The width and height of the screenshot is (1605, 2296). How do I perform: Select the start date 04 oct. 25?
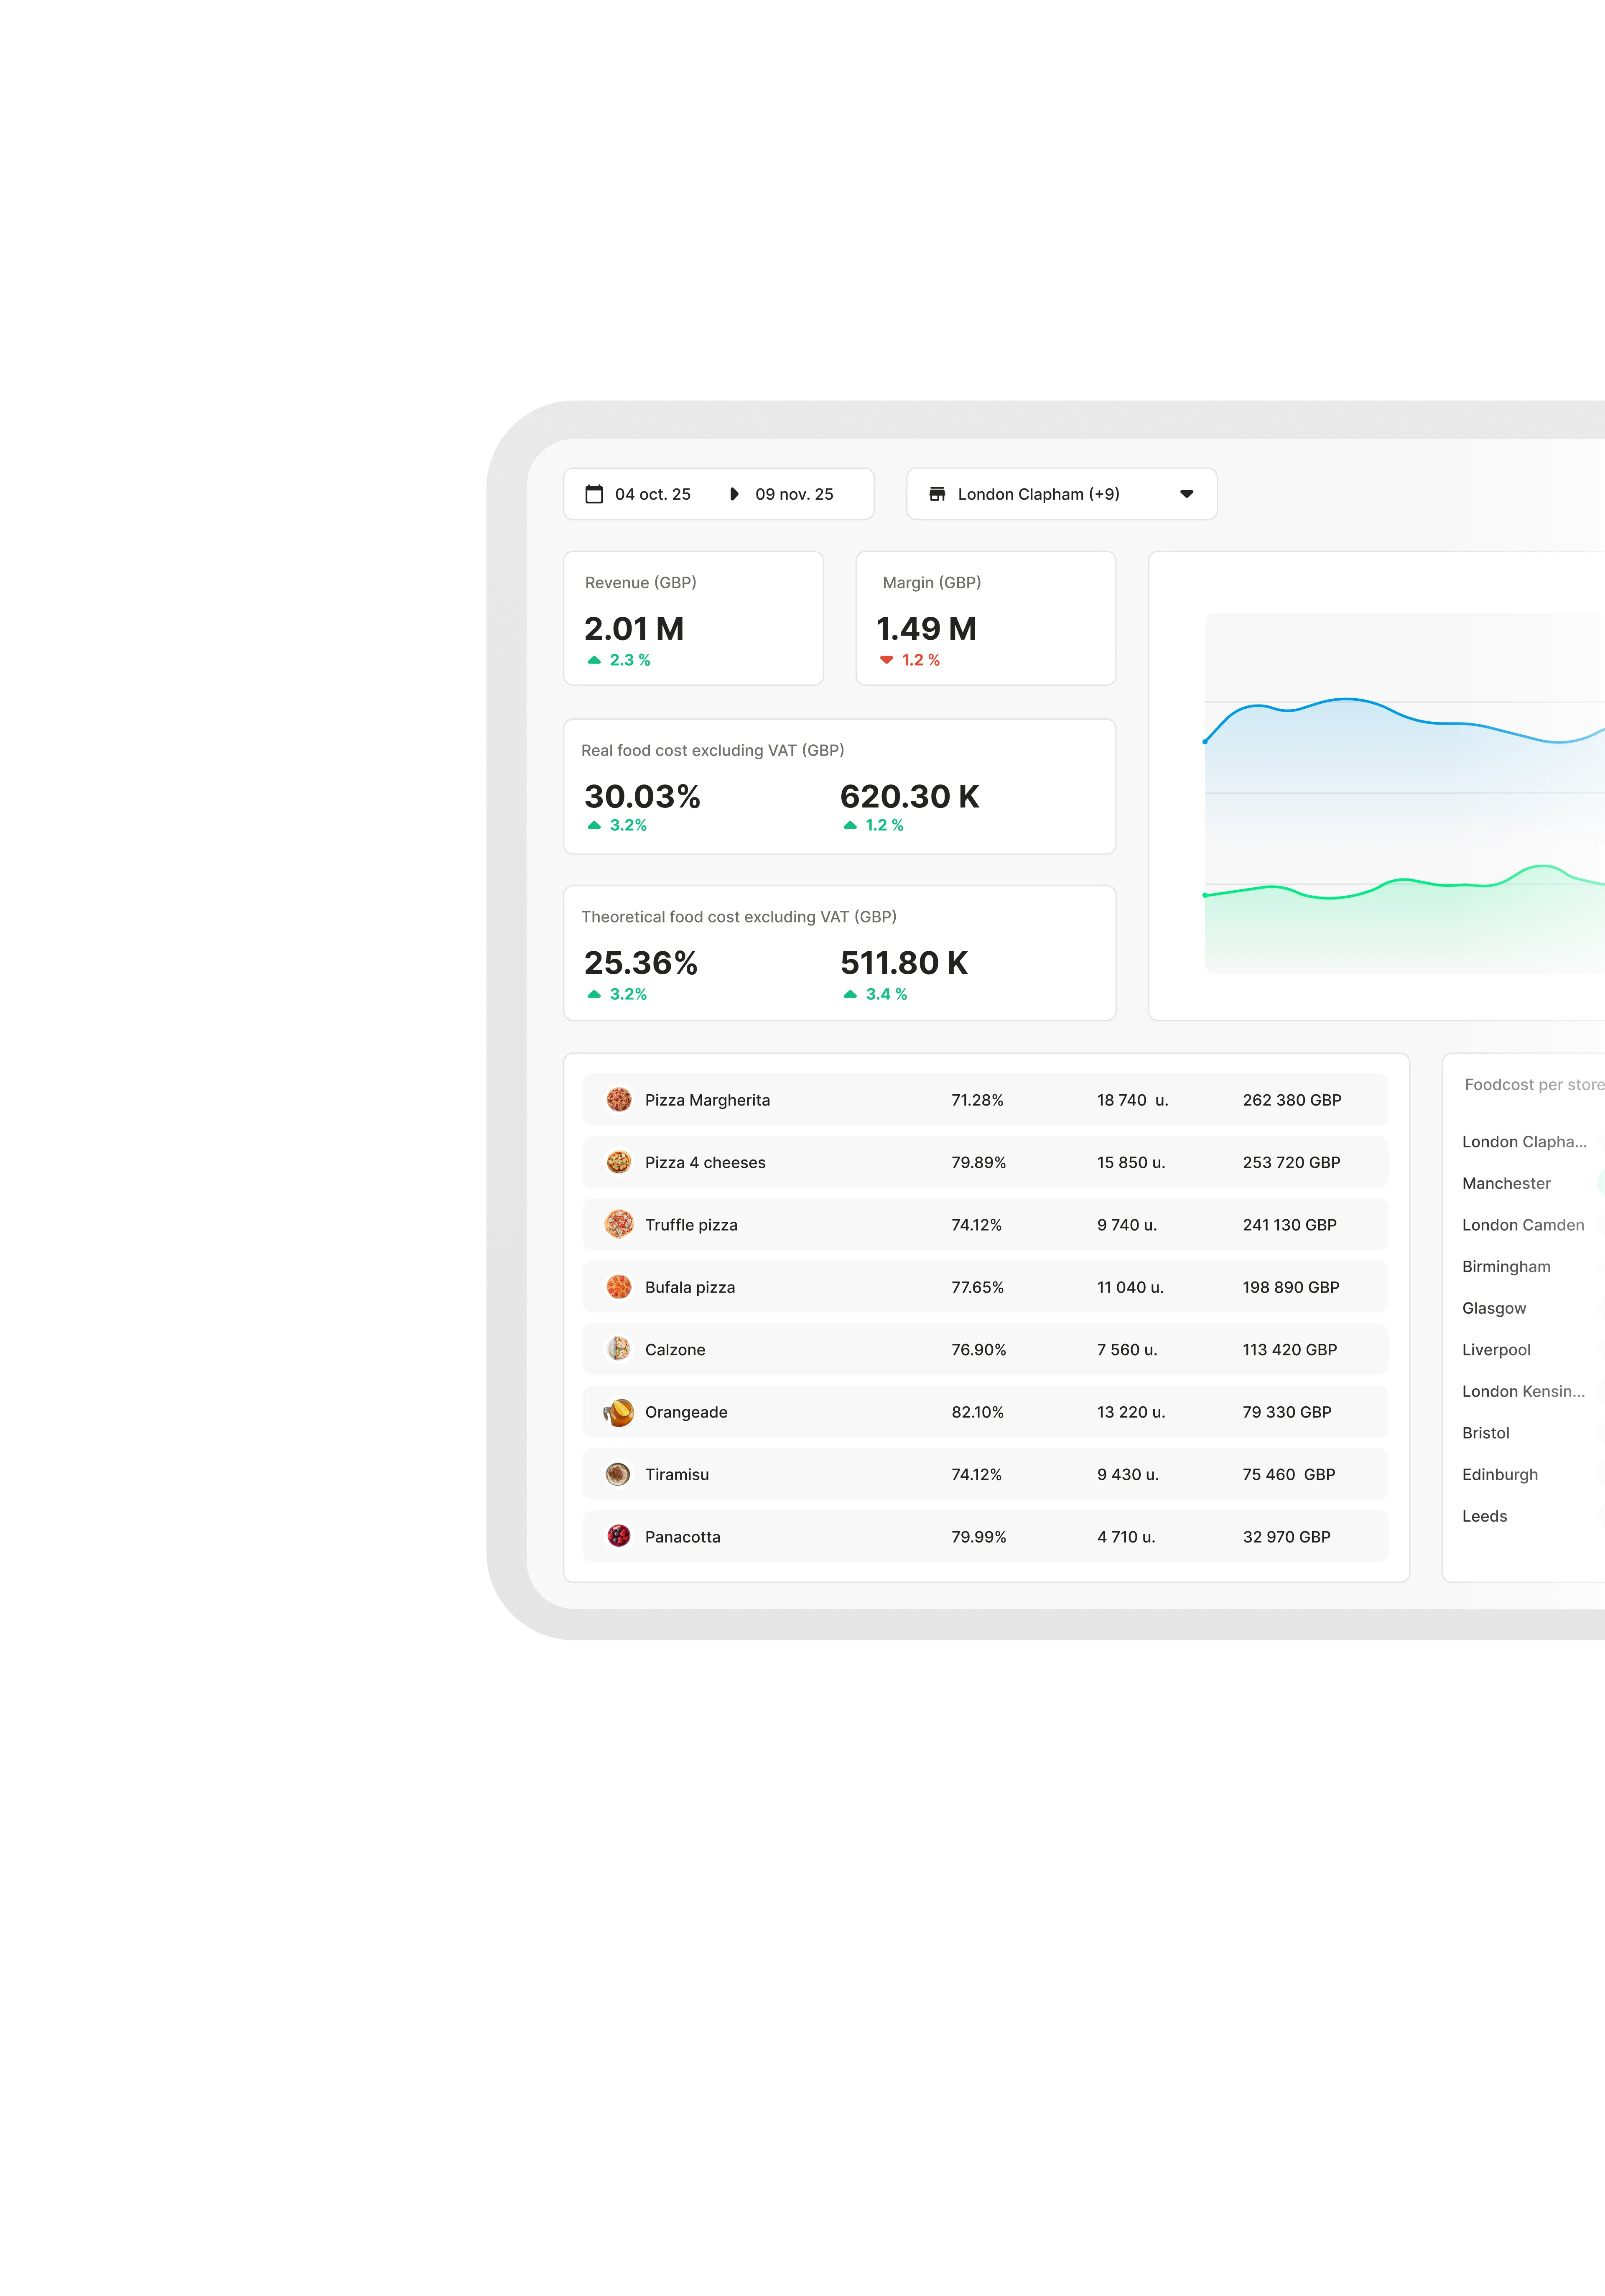point(652,494)
